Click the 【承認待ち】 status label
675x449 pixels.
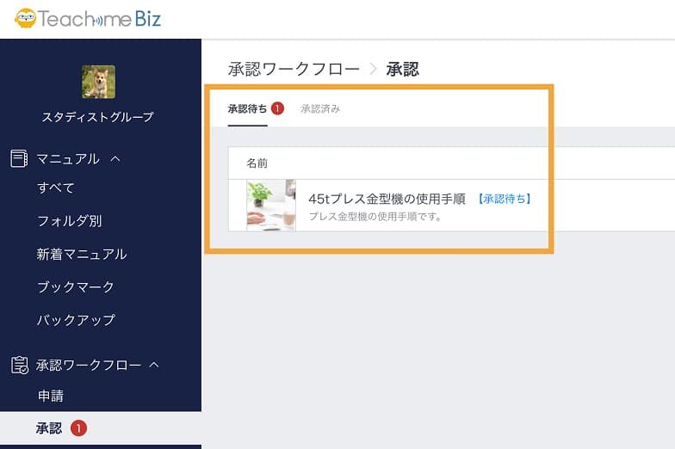505,199
